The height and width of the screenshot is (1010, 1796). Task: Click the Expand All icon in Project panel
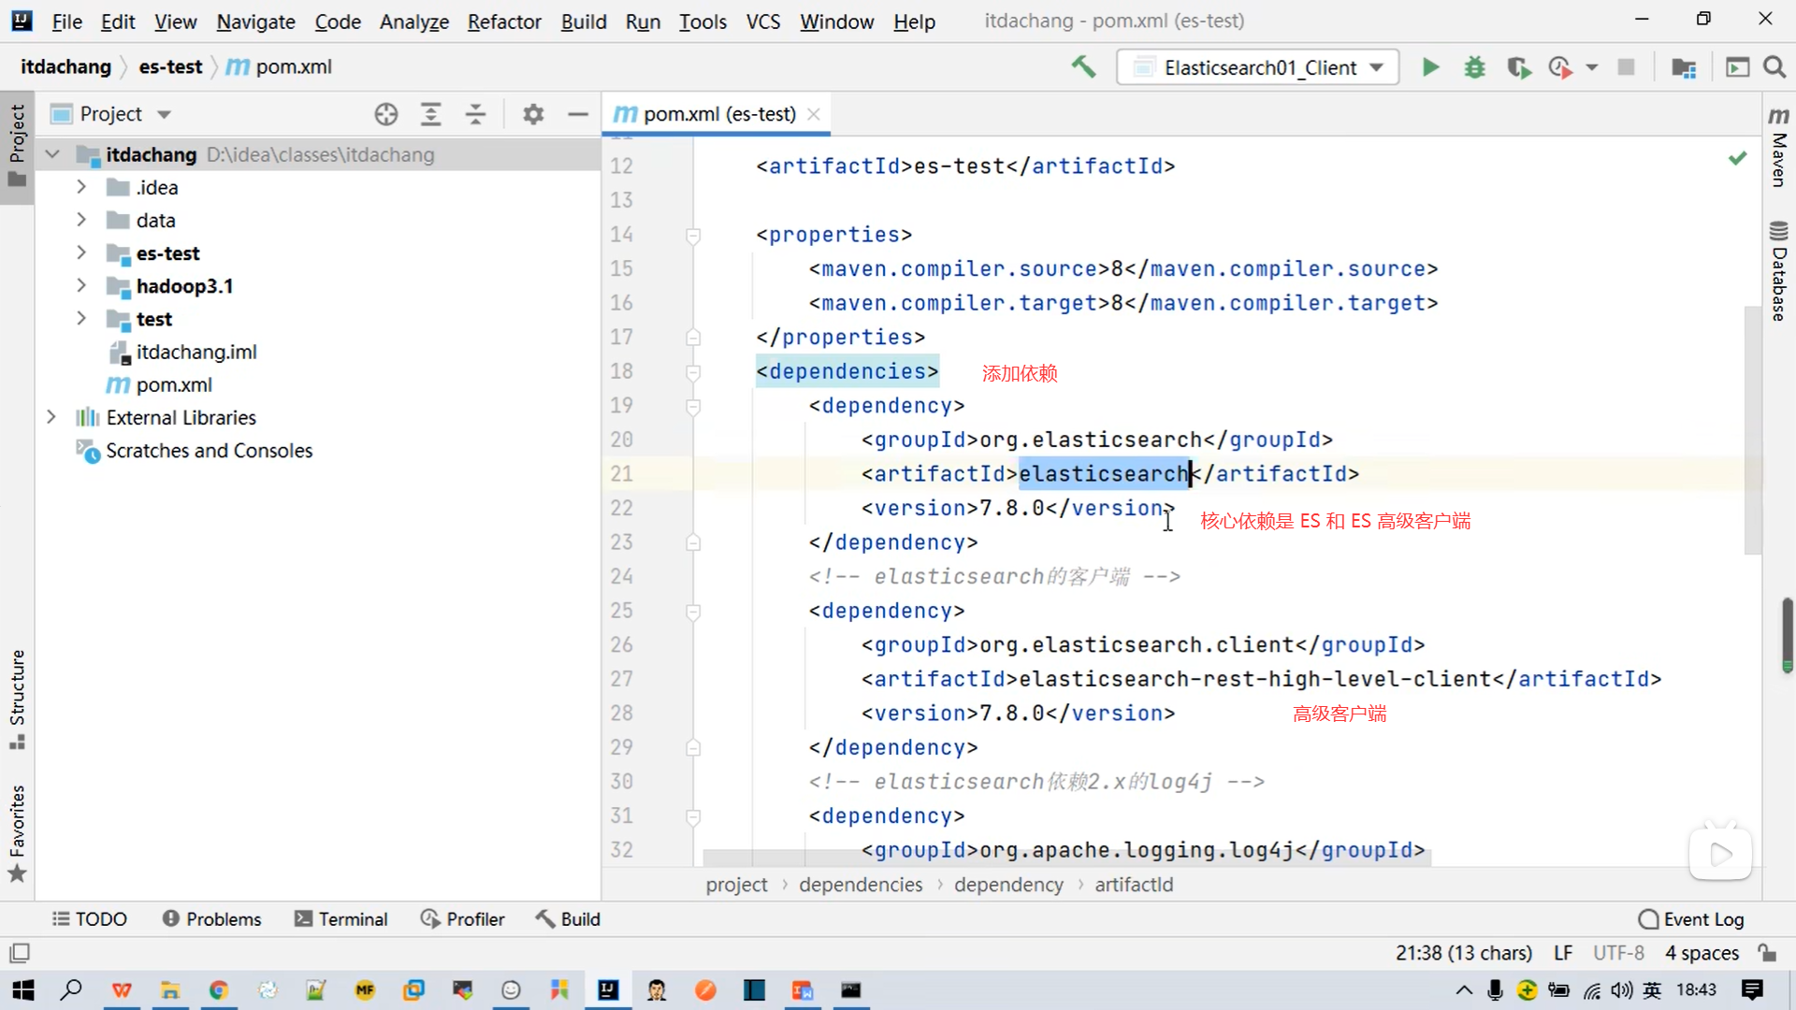point(430,114)
